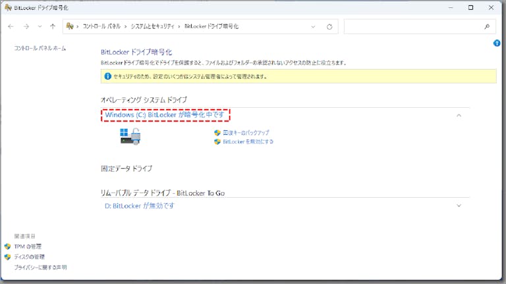Click the 固定データ ドライブ heading

click(126, 168)
